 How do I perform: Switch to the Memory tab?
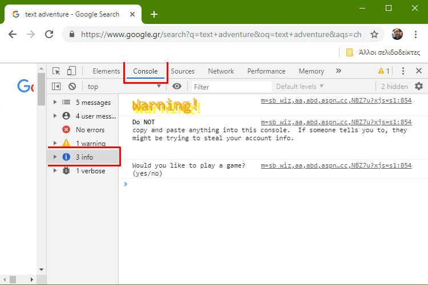click(x=312, y=71)
